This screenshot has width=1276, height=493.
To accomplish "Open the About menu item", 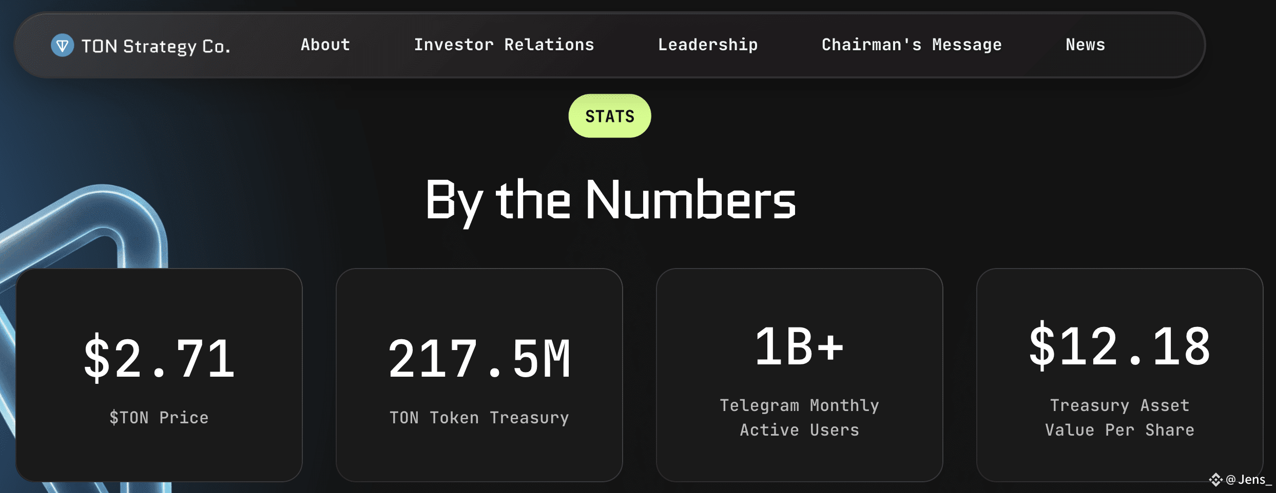I will [325, 45].
